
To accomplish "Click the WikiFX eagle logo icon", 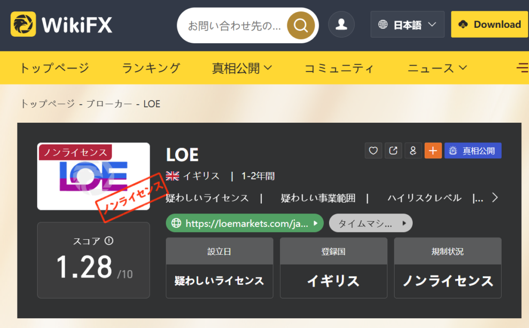I will click(23, 24).
